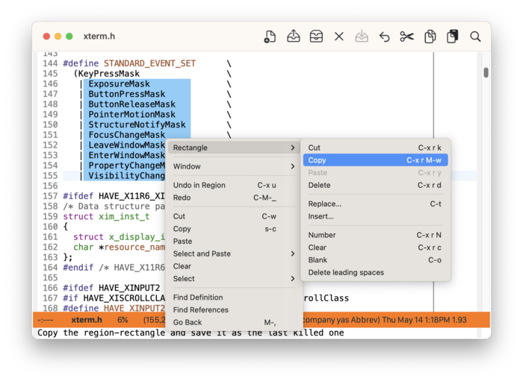Click the open directory drawer icon
This screenshot has height=381, width=523.
coord(316,37)
